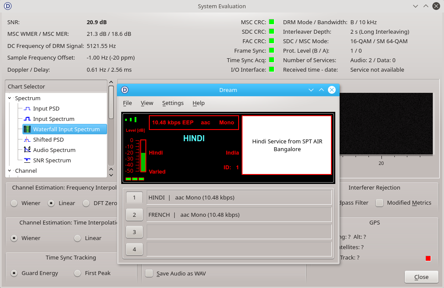Select First Peak time sync tracking
Viewport: 444px width, 288px height.
coord(77,273)
